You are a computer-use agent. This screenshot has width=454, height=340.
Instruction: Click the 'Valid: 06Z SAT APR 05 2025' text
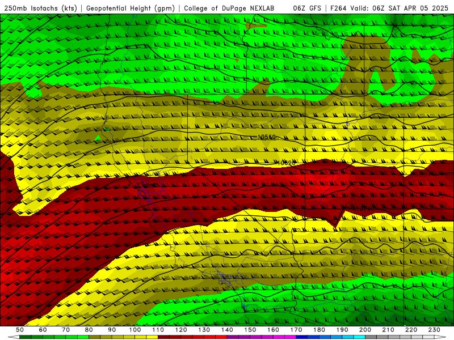[x=399, y=8]
